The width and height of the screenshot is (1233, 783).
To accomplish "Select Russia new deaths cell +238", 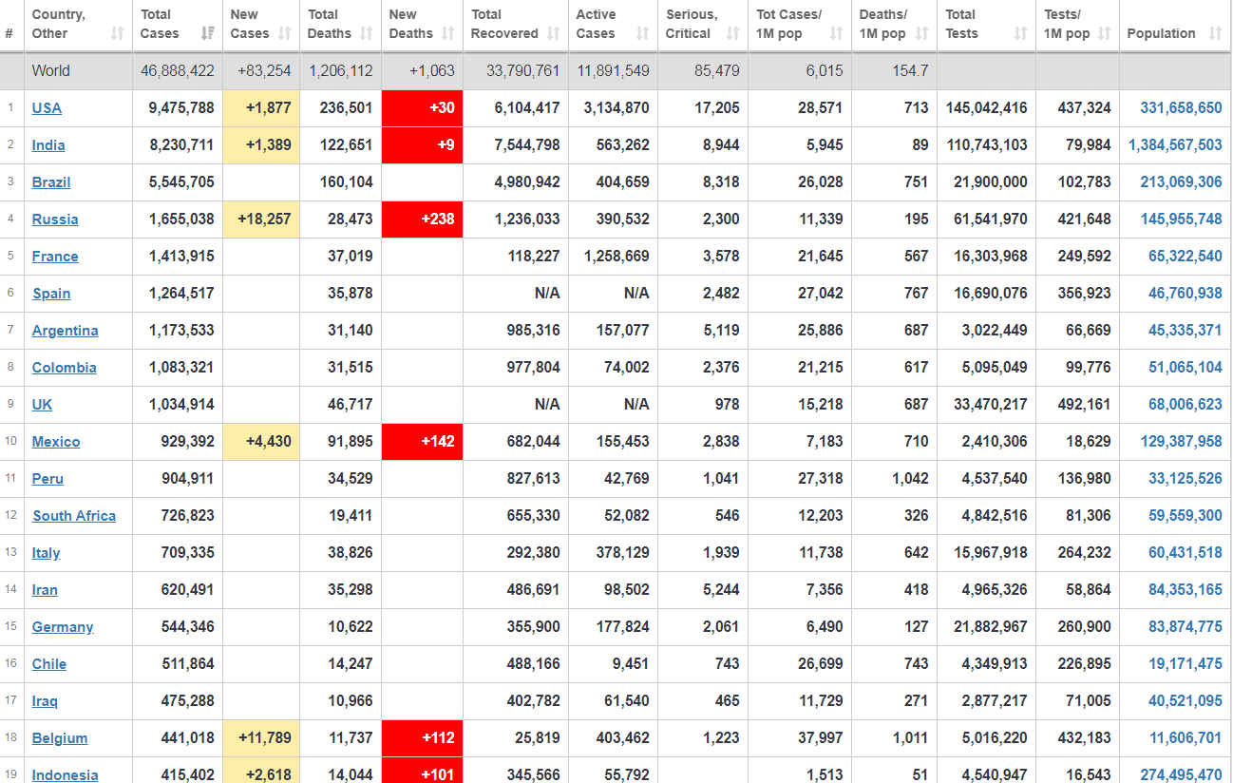I will [422, 220].
